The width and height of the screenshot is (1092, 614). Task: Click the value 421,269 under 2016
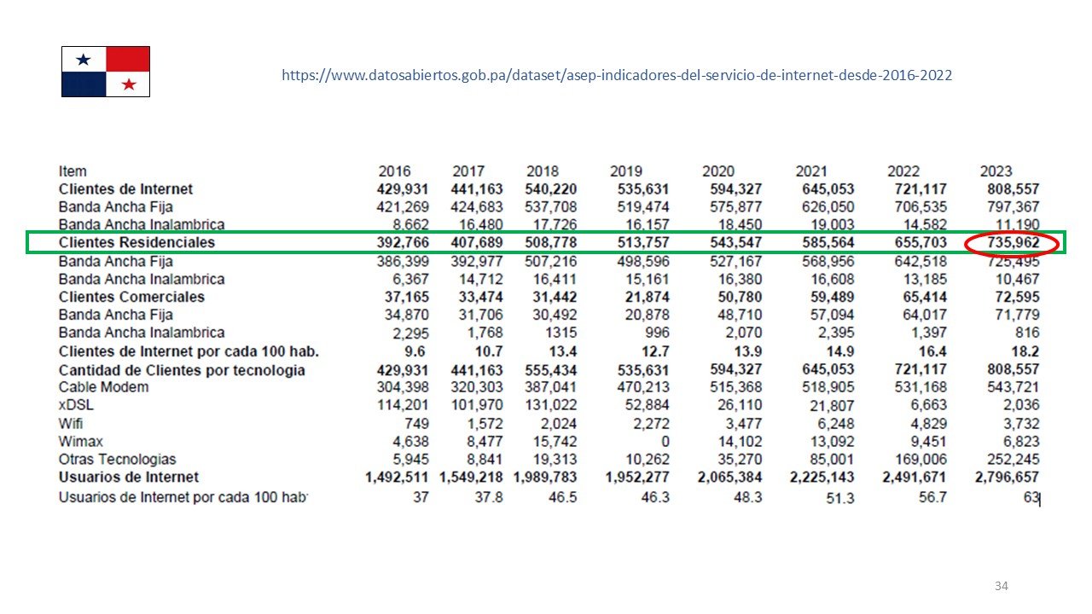403,206
